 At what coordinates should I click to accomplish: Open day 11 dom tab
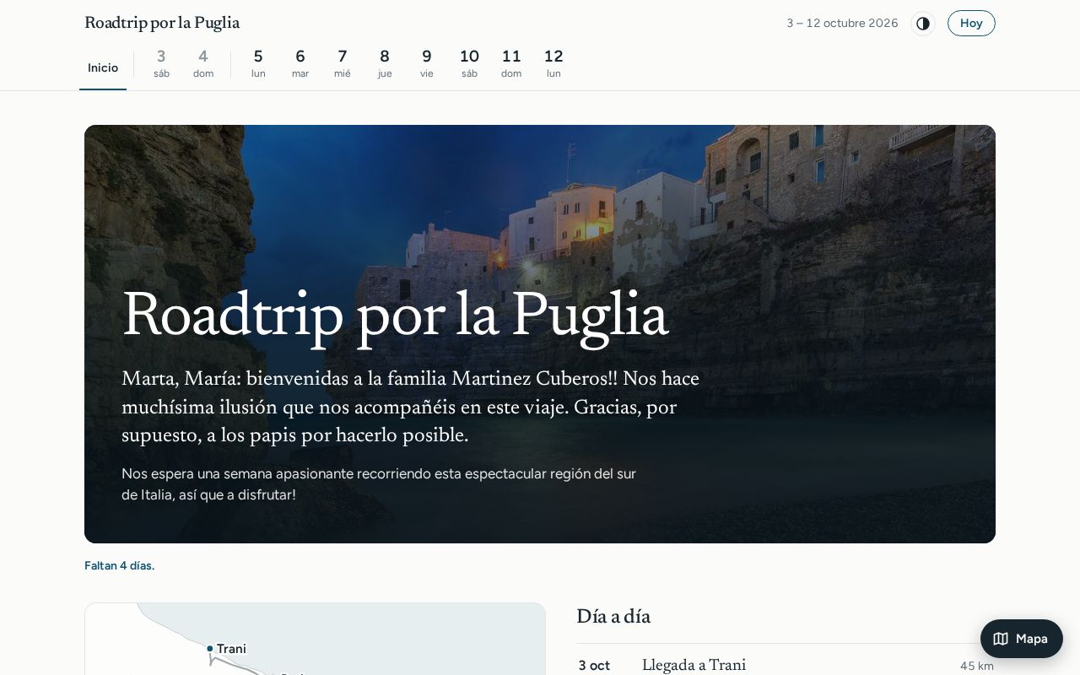click(511, 63)
